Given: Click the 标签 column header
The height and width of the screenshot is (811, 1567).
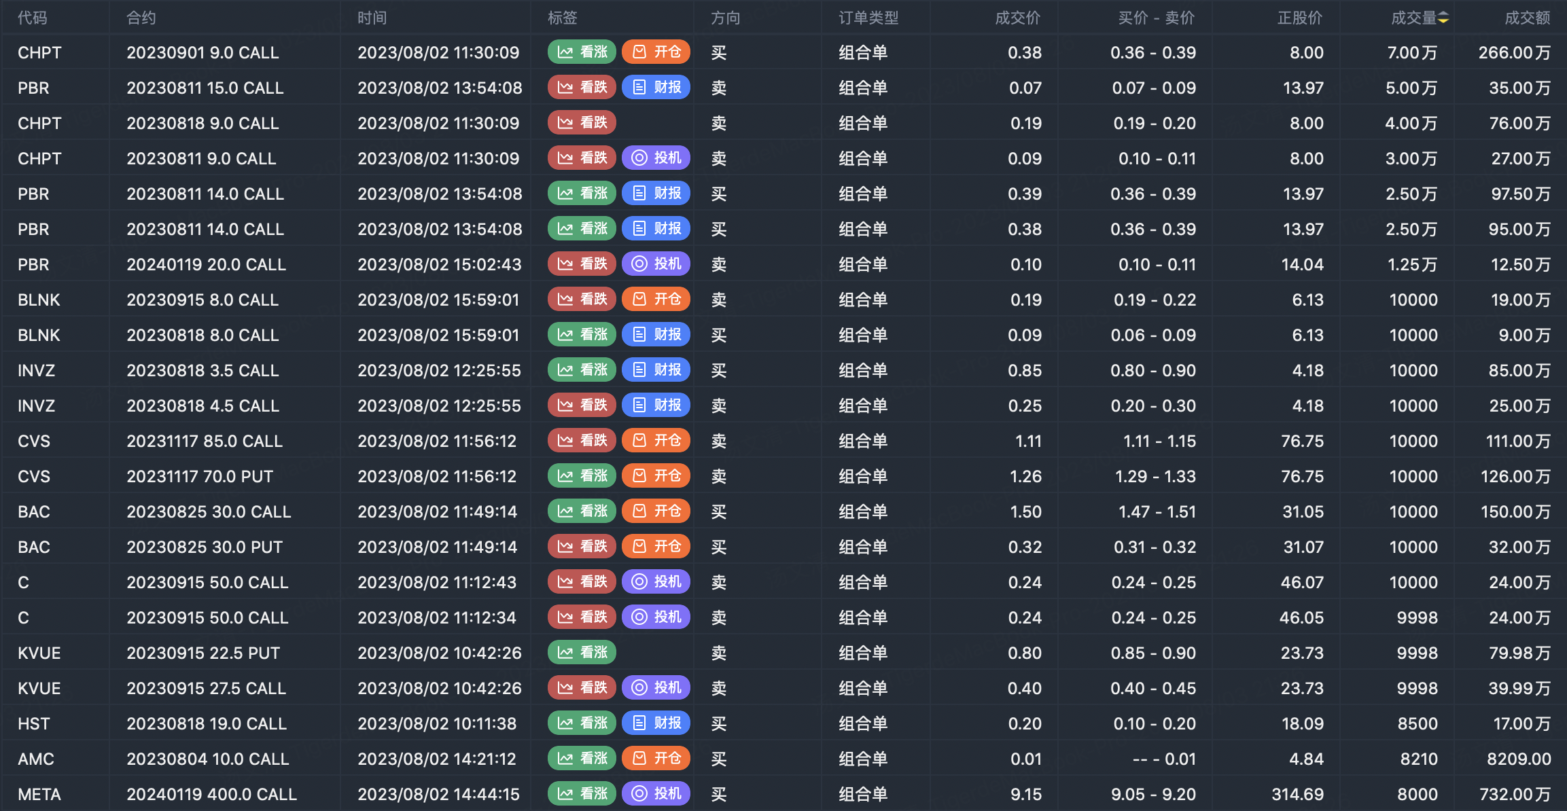Looking at the screenshot, I should point(563,18).
